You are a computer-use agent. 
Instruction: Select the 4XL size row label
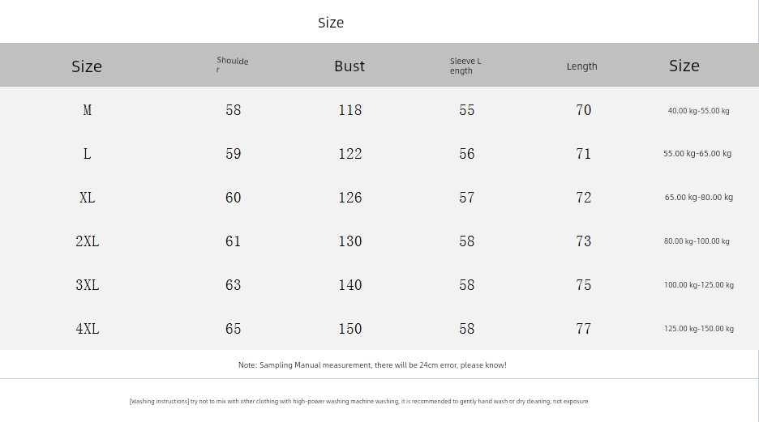click(87, 329)
